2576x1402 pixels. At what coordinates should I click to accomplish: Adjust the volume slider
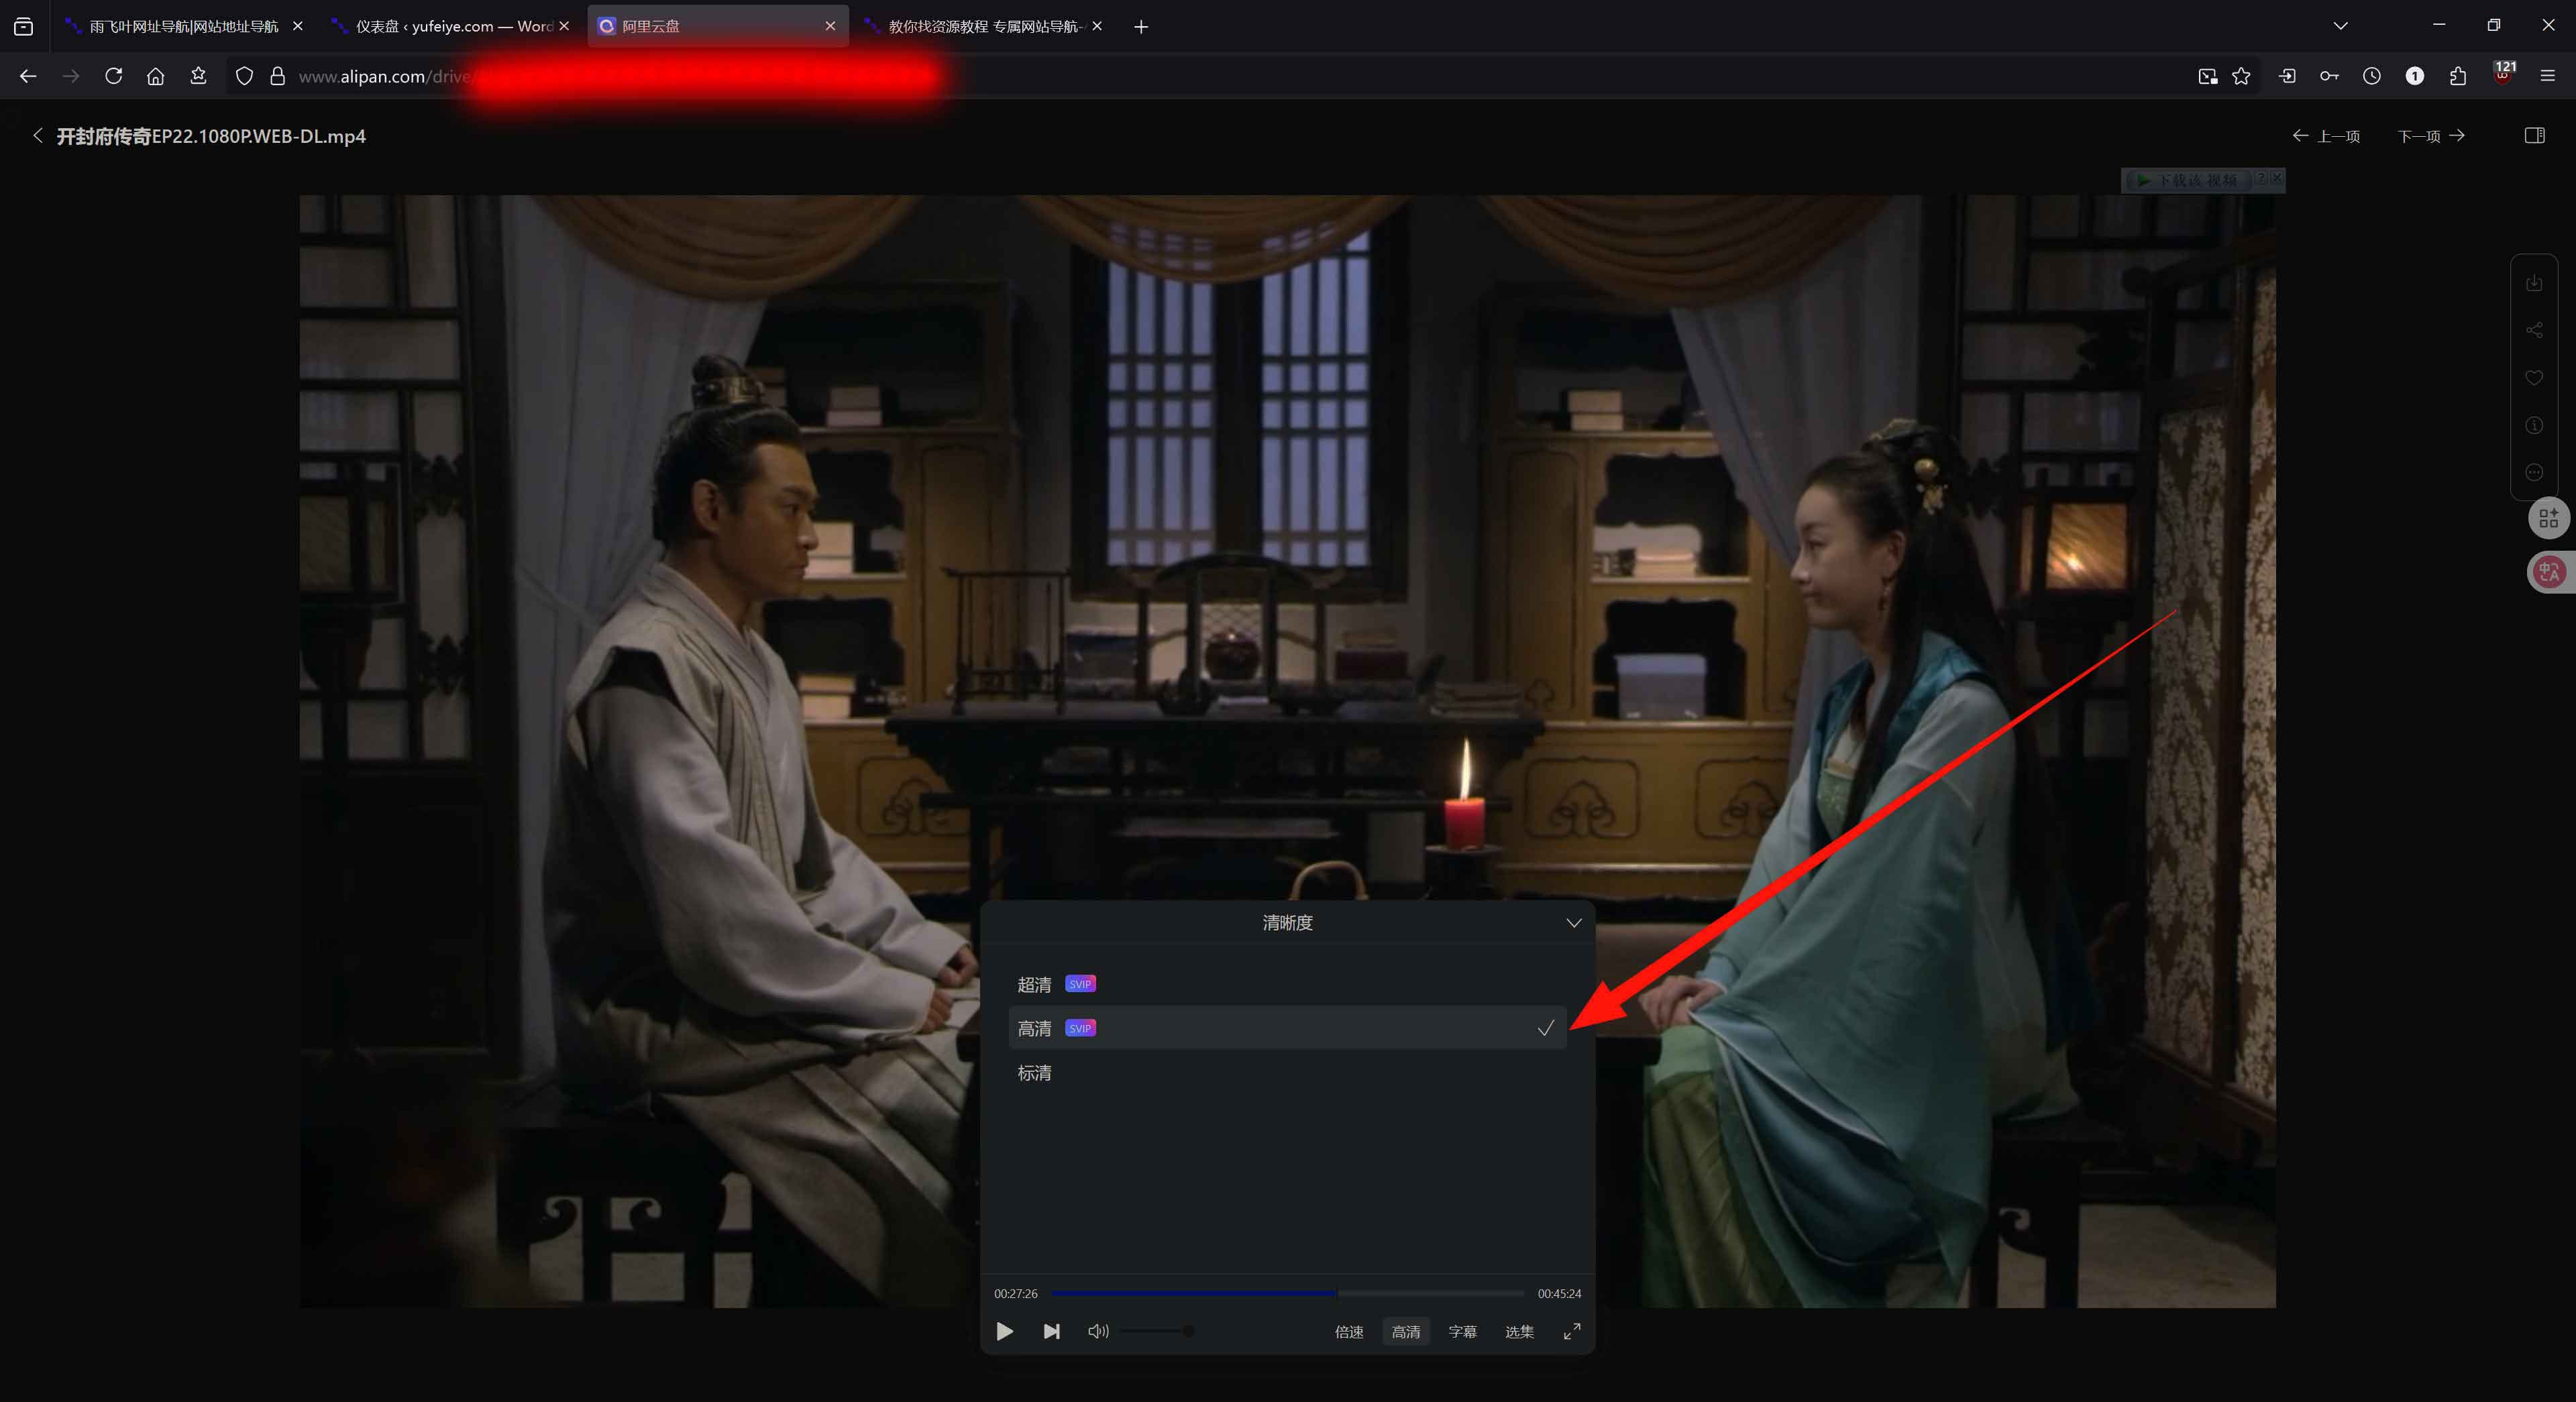coord(1157,1331)
